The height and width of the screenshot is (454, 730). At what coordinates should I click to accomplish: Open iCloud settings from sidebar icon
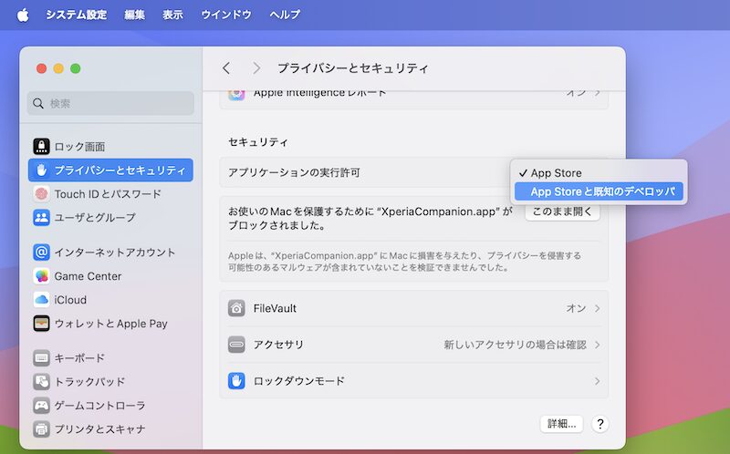coord(42,300)
